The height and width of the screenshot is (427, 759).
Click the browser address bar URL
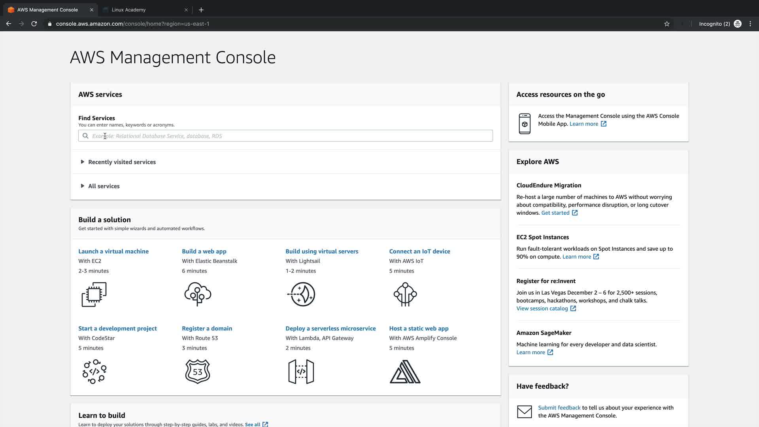click(x=132, y=24)
